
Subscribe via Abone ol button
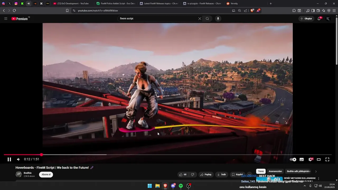(46, 174)
